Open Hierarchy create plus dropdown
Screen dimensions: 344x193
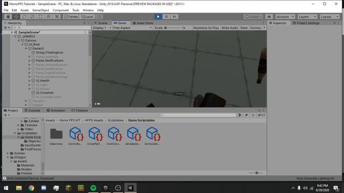tap(6, 28)
